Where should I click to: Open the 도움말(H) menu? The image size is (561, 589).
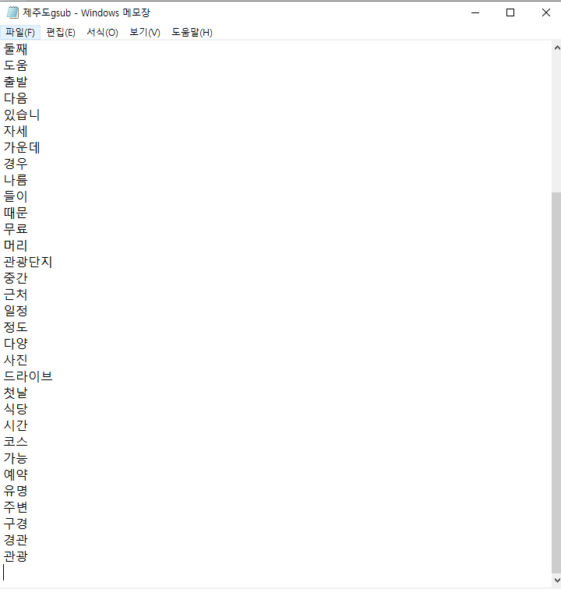(192, 33)
